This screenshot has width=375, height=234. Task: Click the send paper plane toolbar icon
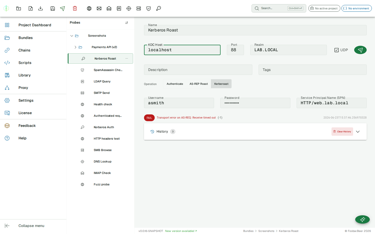pos(63,8)
